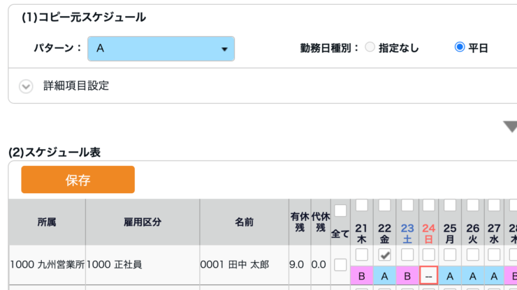This screenshot has width=517, height=290.
Task: Click the 詳細項目設定 label
Action: [76, 86]
